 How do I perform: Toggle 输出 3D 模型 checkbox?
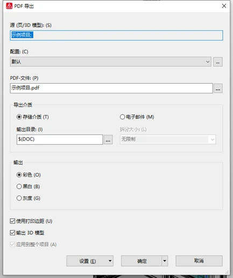(x=12, y=233)
